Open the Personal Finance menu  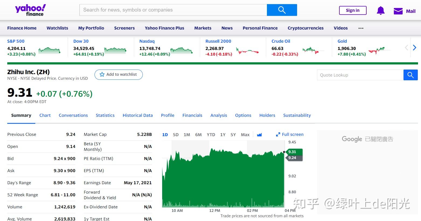point(260,28)
